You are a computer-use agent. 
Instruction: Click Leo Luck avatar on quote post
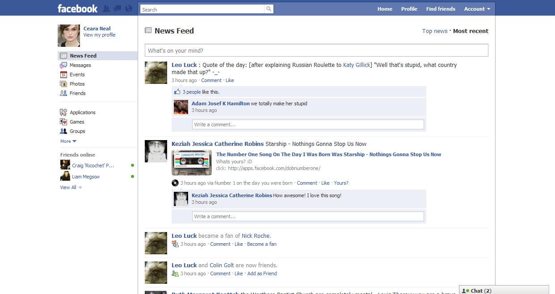point(156,73)
